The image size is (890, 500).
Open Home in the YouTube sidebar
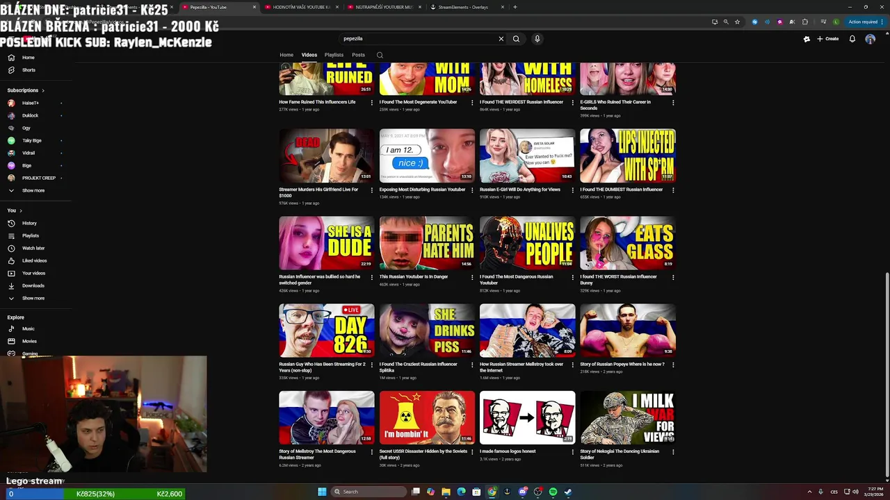coord(28,58)
